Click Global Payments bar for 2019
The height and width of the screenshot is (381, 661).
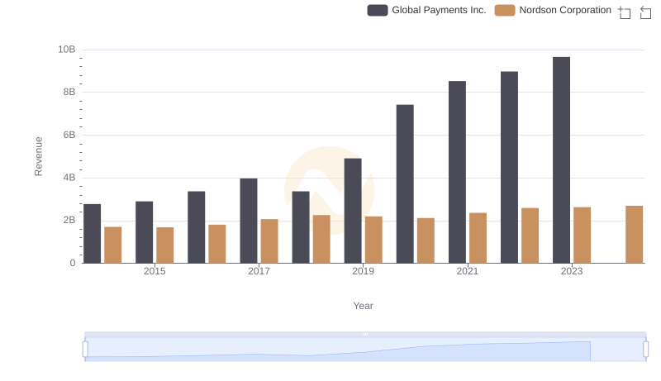353,211
